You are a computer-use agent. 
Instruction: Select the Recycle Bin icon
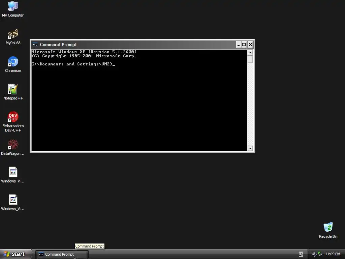tap(328, 230)
